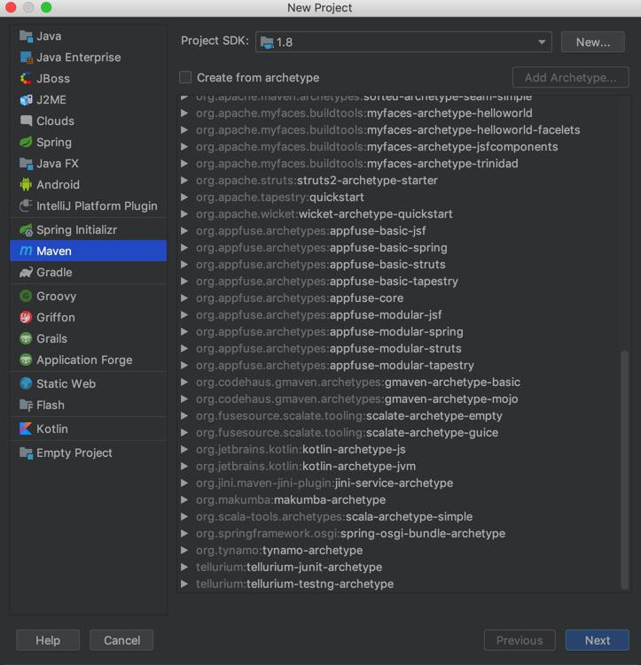The width and height of the screenshot is (641, 665).
Task: Click the Griffon red icon
Action: pyautogui.click(x=26, y=318)
